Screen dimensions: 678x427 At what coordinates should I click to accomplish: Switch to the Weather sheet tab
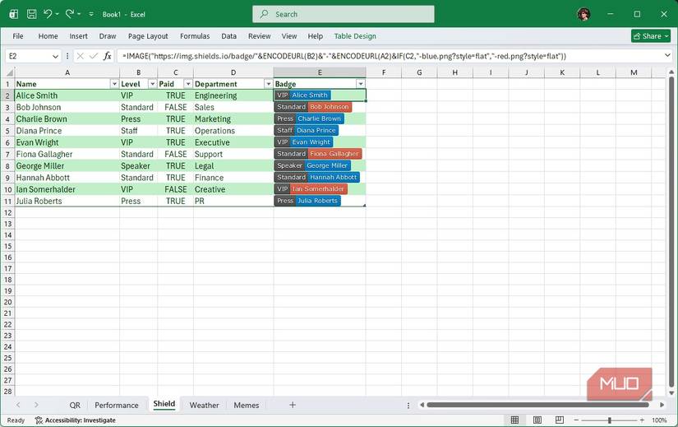(204, 405)
